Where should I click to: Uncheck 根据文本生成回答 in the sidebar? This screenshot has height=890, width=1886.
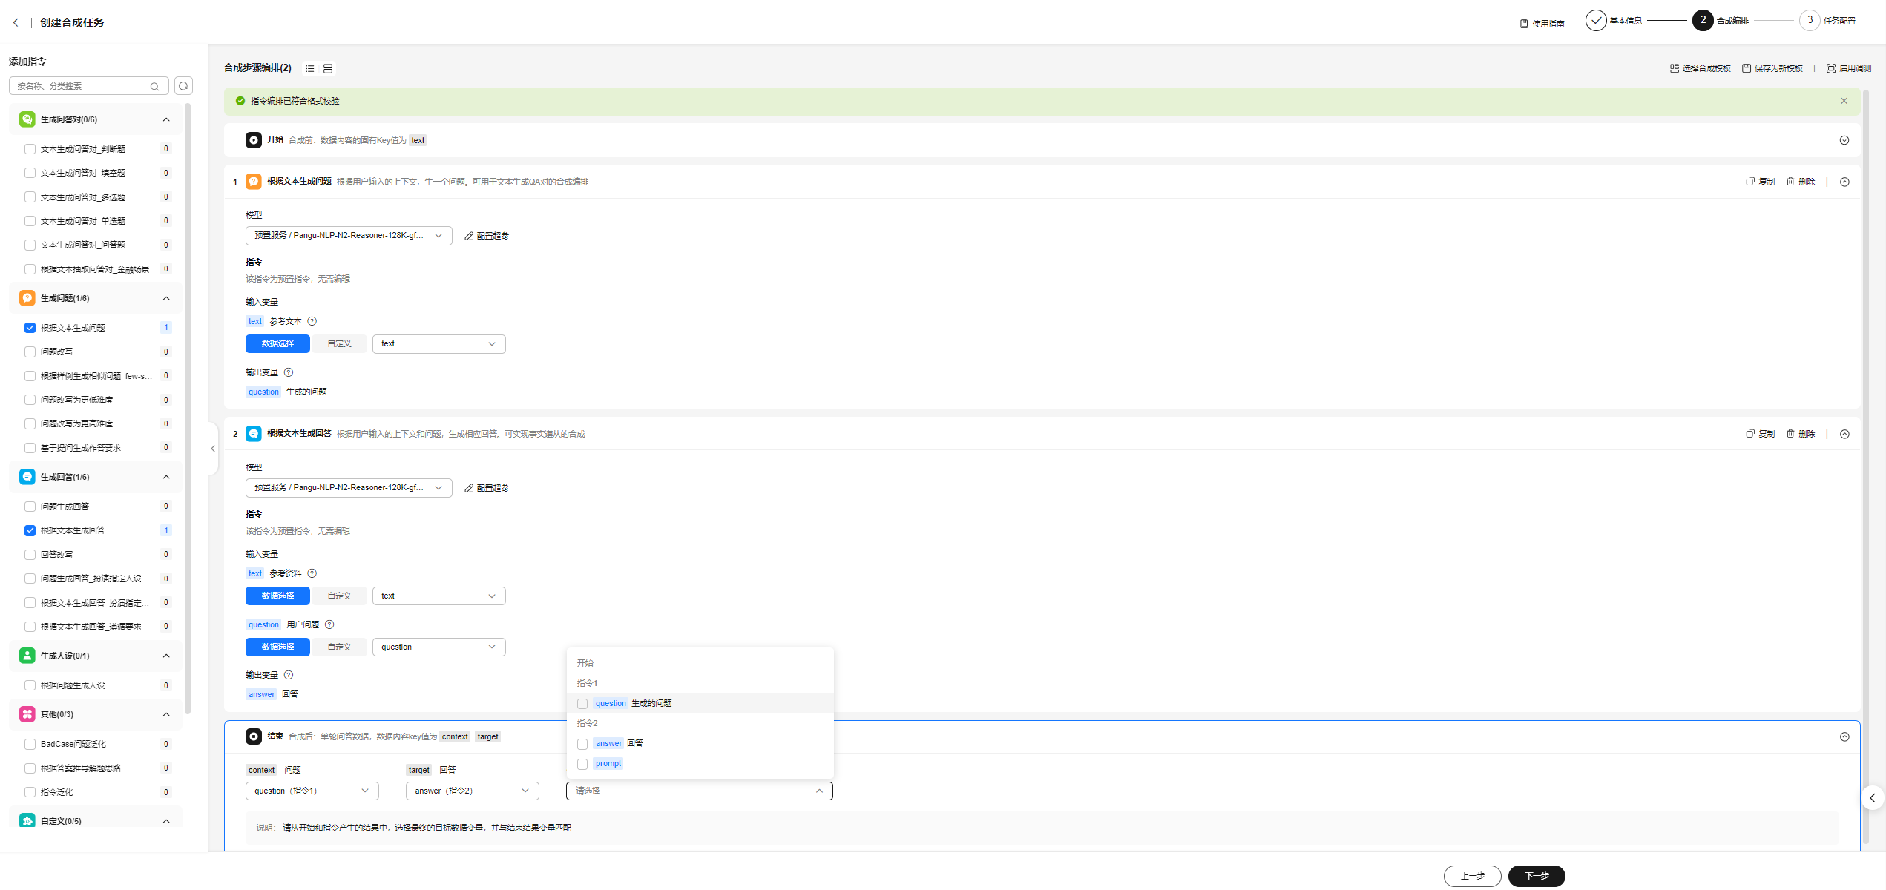(30, 530)
